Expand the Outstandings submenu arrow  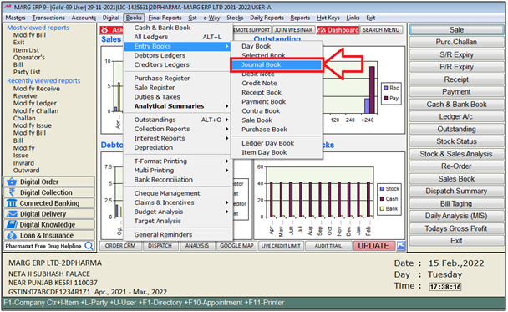227,120
